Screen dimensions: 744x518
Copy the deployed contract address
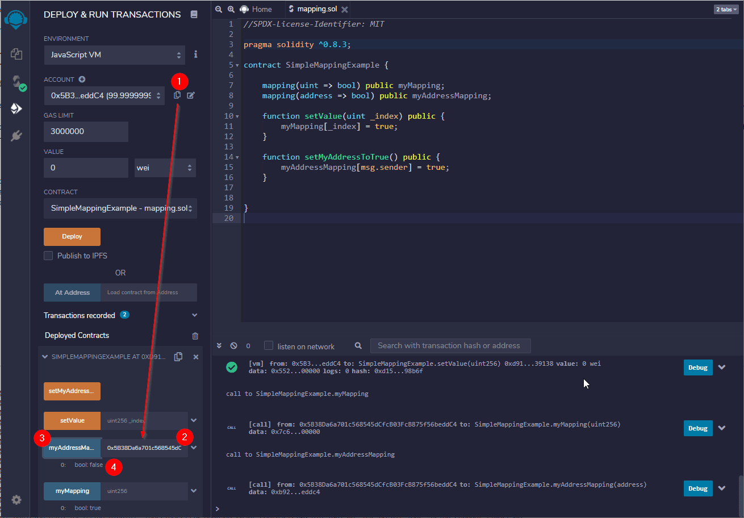pos(178,357)
